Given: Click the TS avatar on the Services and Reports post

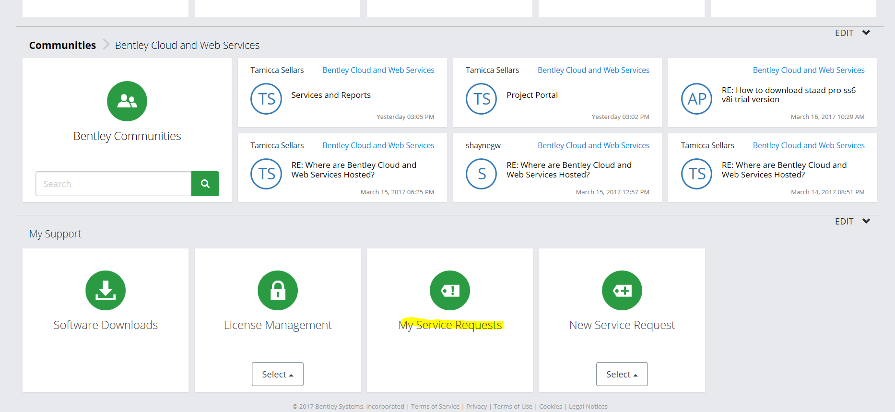Looking at the screenshot, I should point(266,99).
